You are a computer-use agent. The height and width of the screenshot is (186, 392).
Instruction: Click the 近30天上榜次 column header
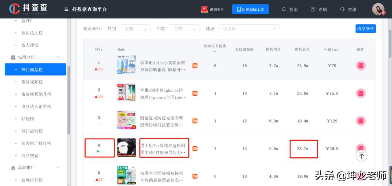click(215, 46)
